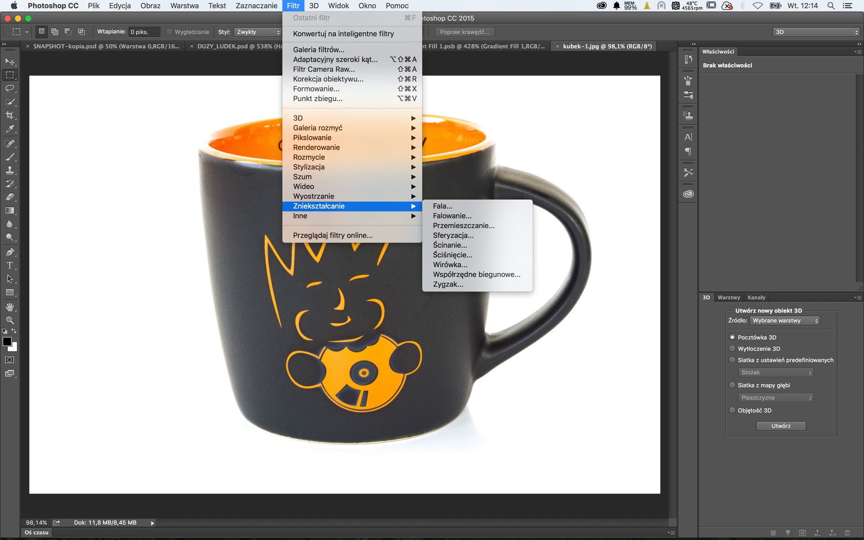Viewport: 864px width, 540px height.
Task: Select the Dodge tool
Action: click(x=10, y=237)
